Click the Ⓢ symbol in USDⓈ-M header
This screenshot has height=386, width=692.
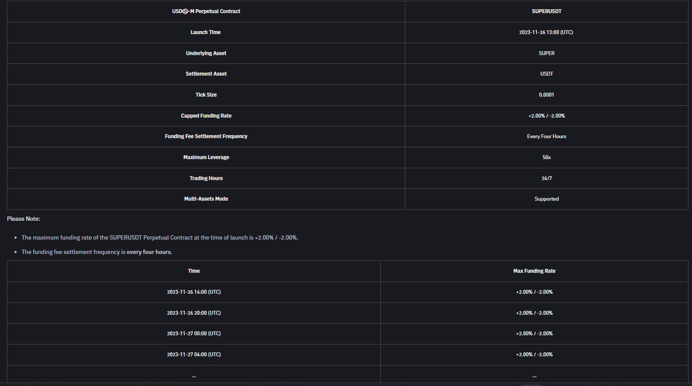pos(185,11)
